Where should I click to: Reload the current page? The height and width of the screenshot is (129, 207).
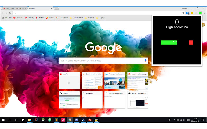coord(10,13)
